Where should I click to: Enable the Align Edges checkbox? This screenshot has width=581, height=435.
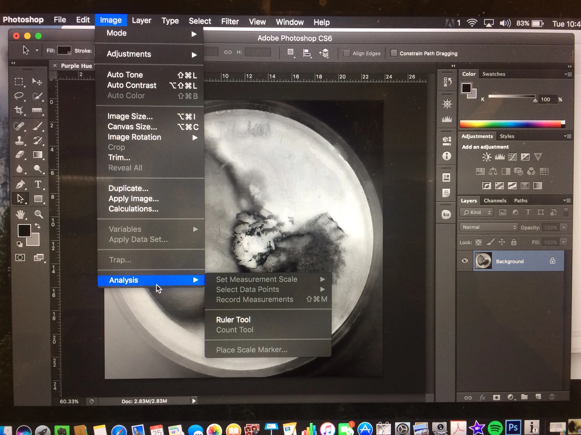coord(347,53)
